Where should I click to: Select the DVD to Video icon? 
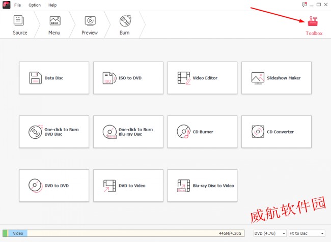[x=109, y=186]
